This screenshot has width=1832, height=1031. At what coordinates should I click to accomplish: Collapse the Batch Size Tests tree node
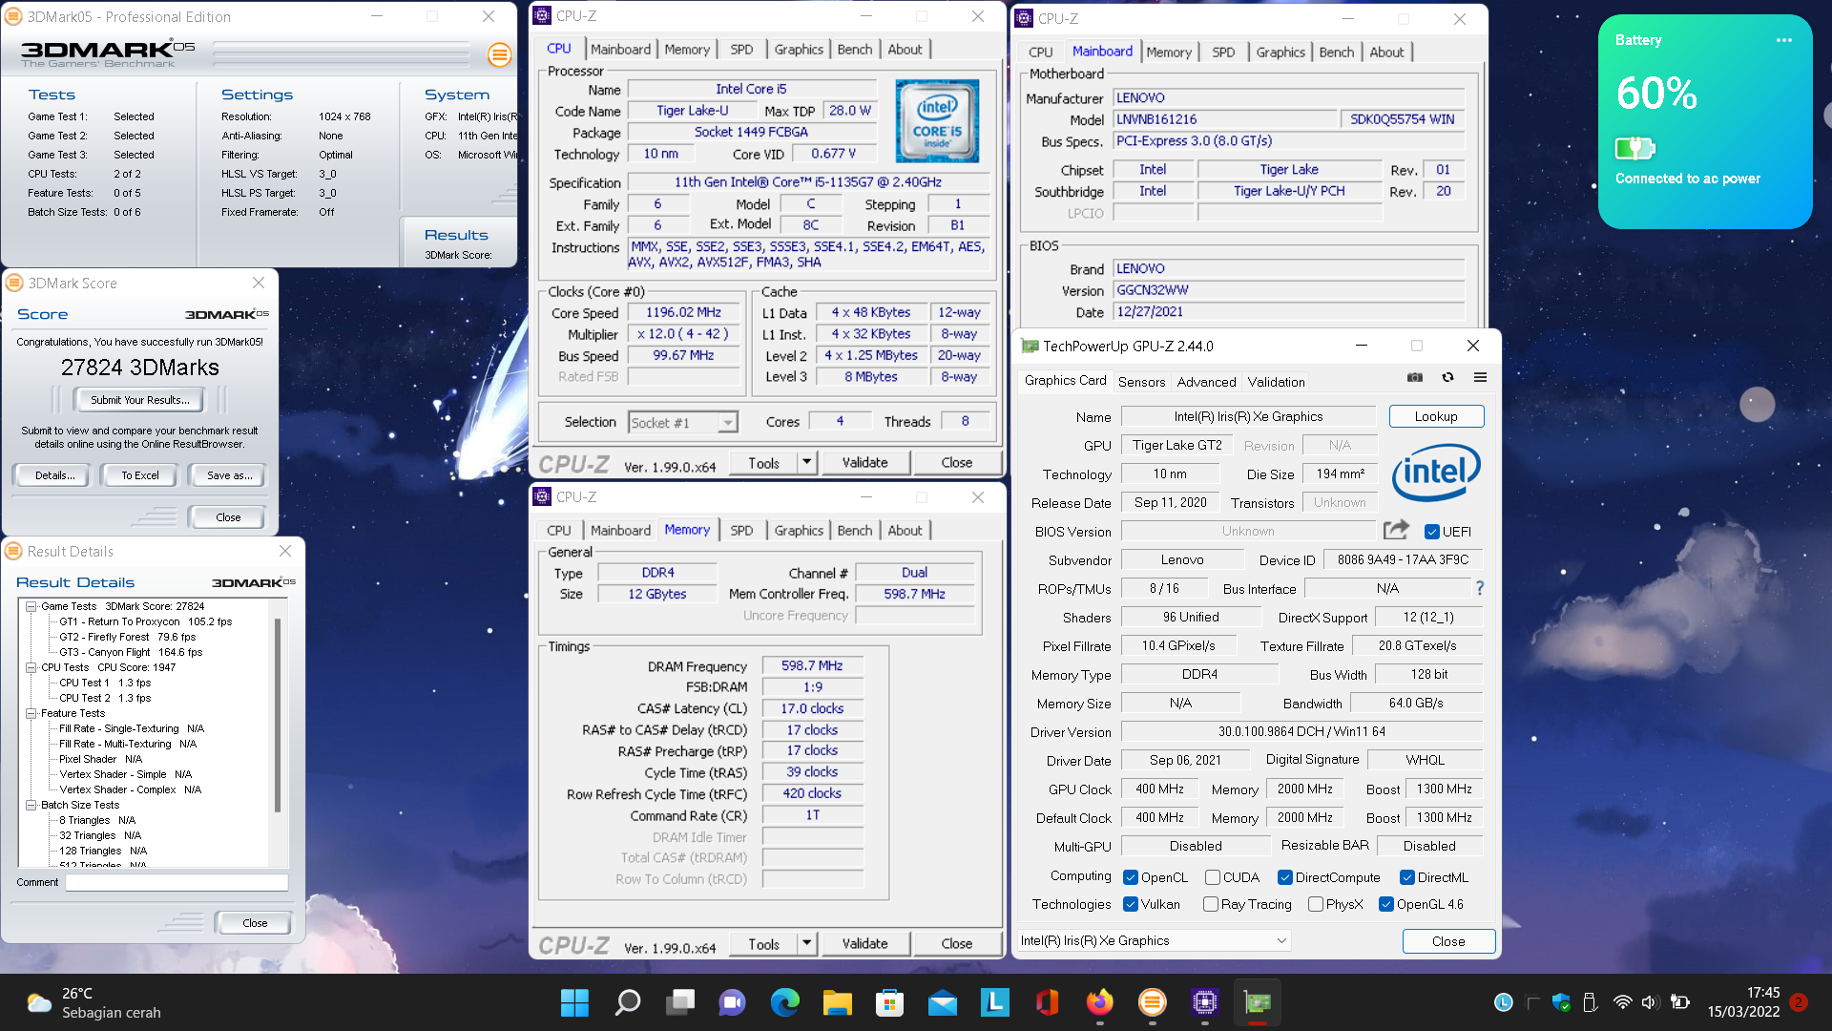click(31, 805)
